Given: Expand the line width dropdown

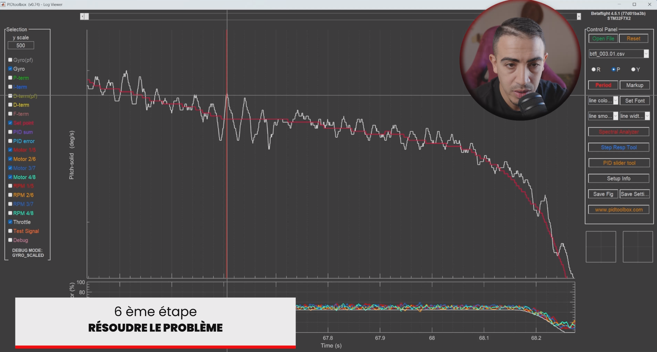Looking at the screenshot, I should [x=647, y=116].
